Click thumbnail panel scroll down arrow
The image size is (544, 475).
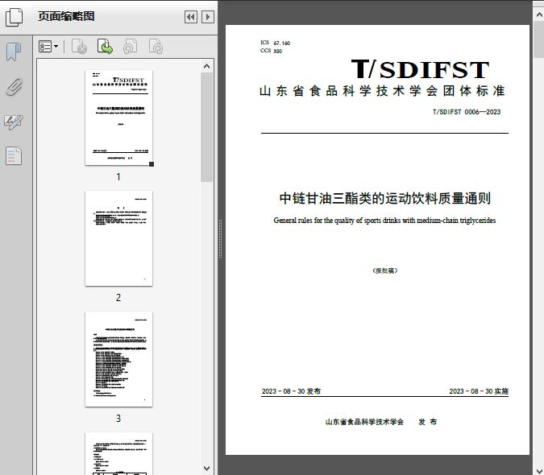point(207,469)
